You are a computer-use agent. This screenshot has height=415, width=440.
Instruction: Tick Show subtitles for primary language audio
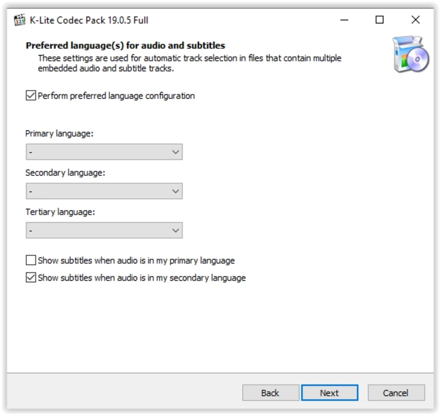click(x=31, y=260)
